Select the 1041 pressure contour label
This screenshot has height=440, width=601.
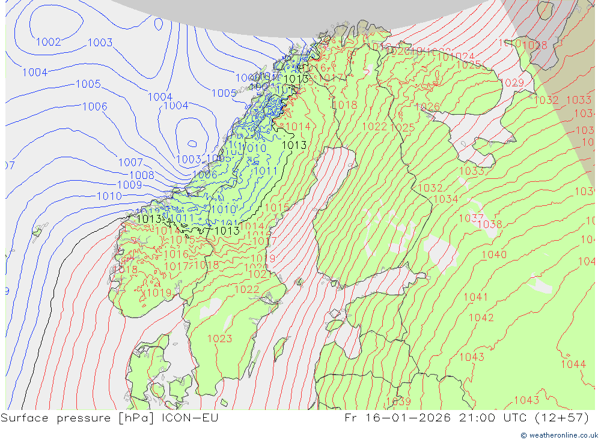point(475,297)
